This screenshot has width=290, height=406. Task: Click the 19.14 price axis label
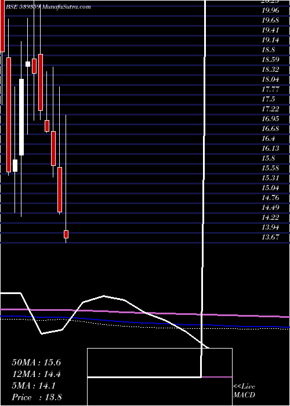270,40
